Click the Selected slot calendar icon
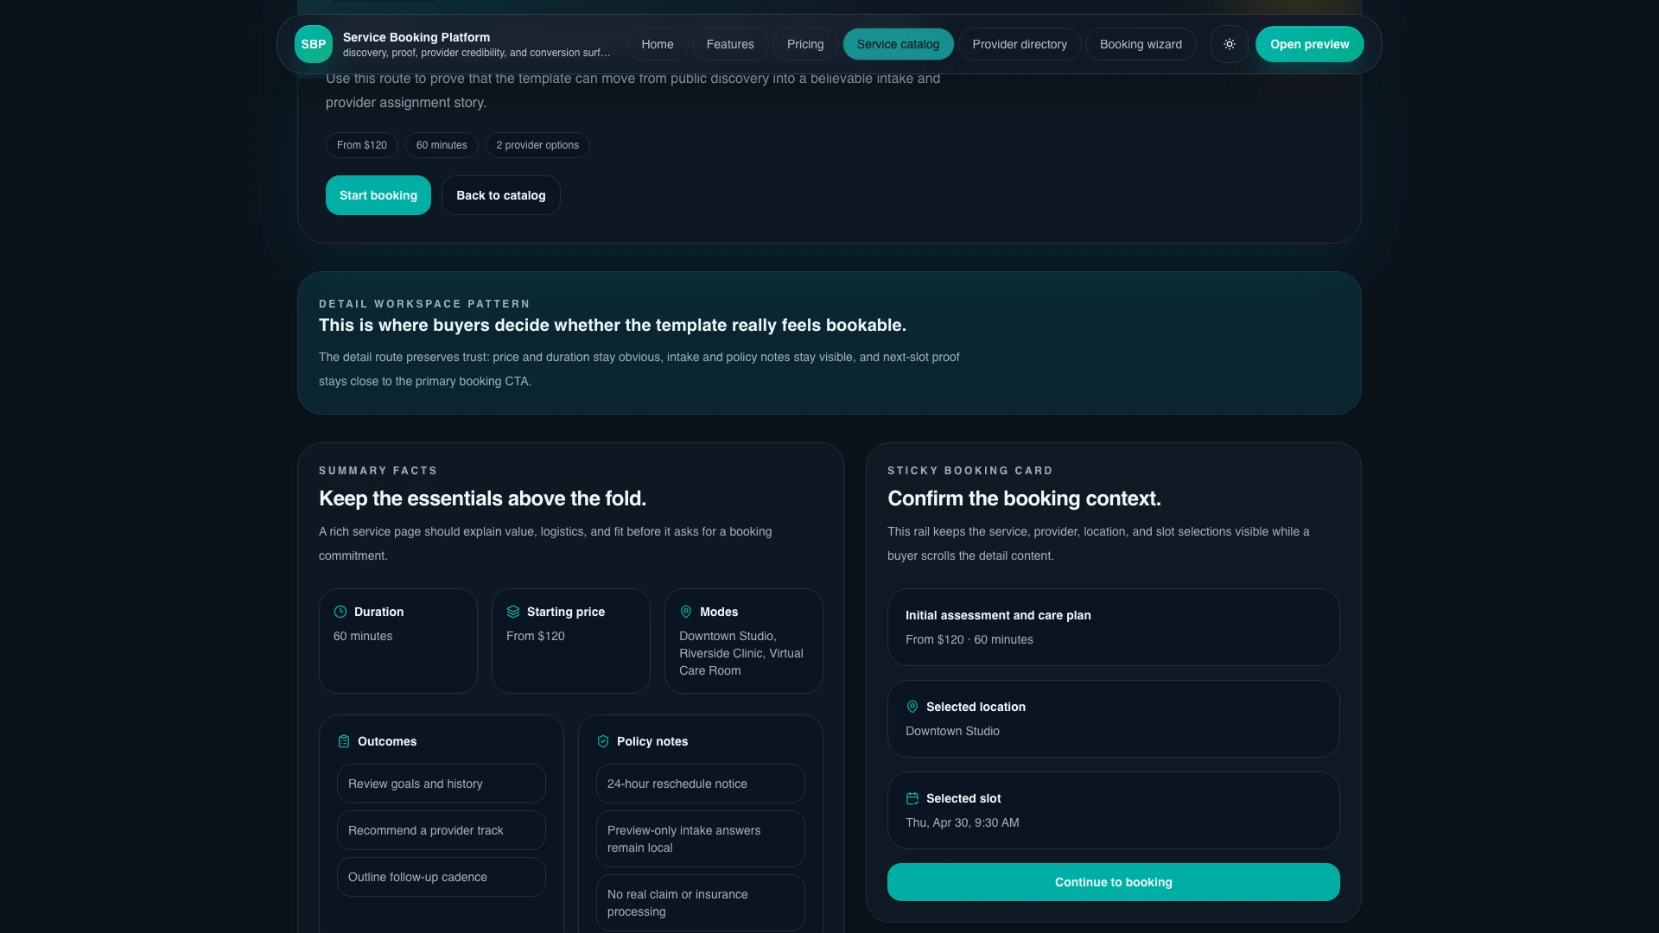The image size is (1659, 933). tap(912, 798)
